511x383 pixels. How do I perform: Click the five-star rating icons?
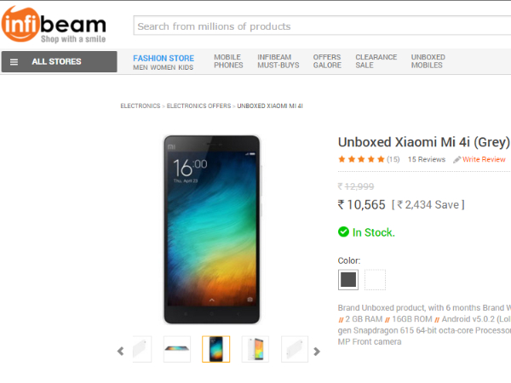tap(362, 159)
